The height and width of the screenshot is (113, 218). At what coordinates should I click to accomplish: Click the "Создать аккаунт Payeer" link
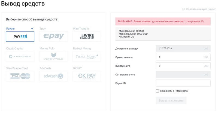point(201,9)
